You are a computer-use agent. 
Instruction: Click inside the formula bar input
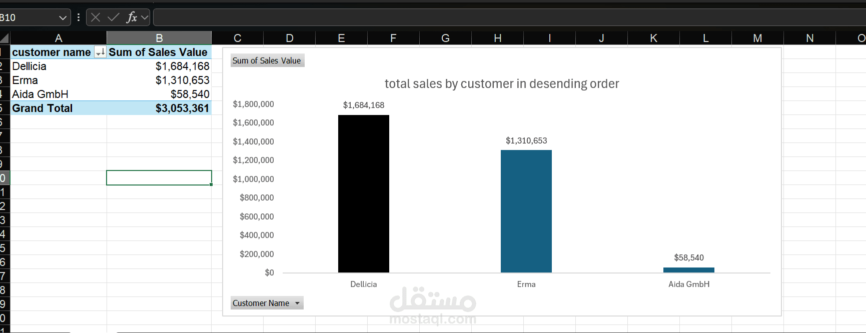(x=500, y=17)
